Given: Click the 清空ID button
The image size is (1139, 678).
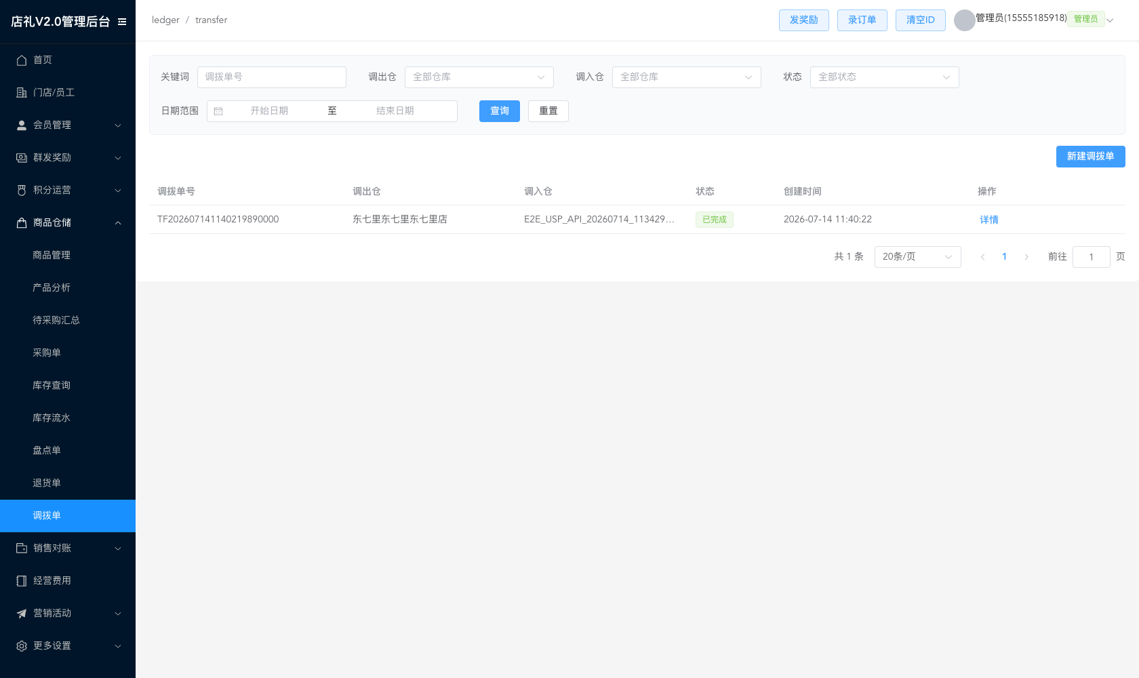Looking at the screenshot, I should click(x=921, y=20).
